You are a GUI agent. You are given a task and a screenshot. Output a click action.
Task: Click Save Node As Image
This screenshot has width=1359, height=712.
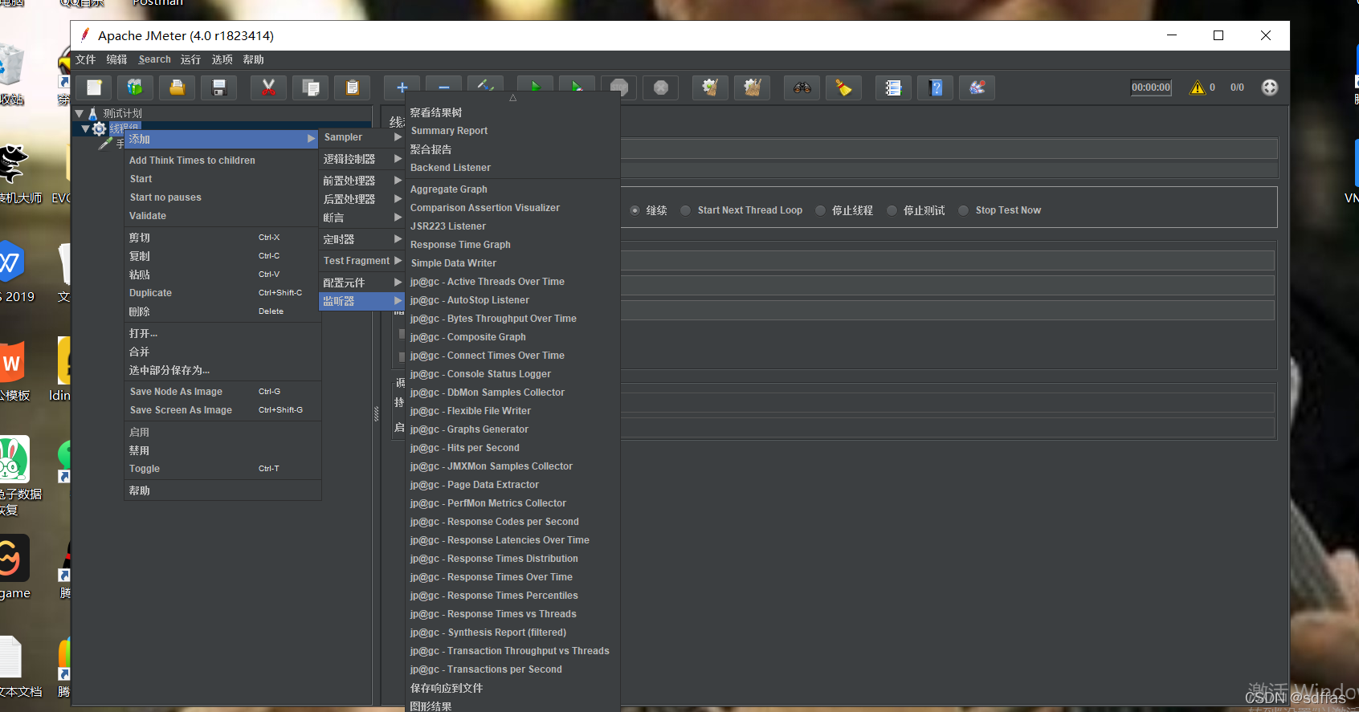(x=222, y=392)
